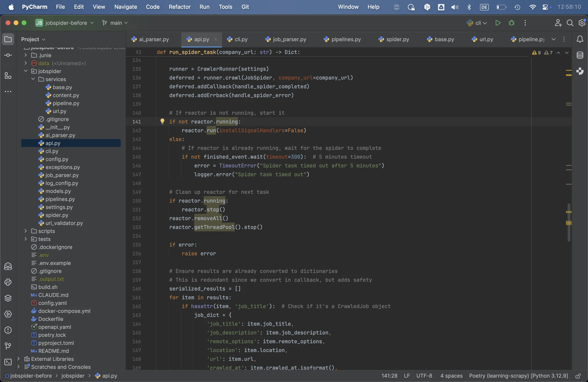The width and height of the screenshot is (588, 382).
Task: Open Poetry Python interpreter selector
Action: coord(519,376)
